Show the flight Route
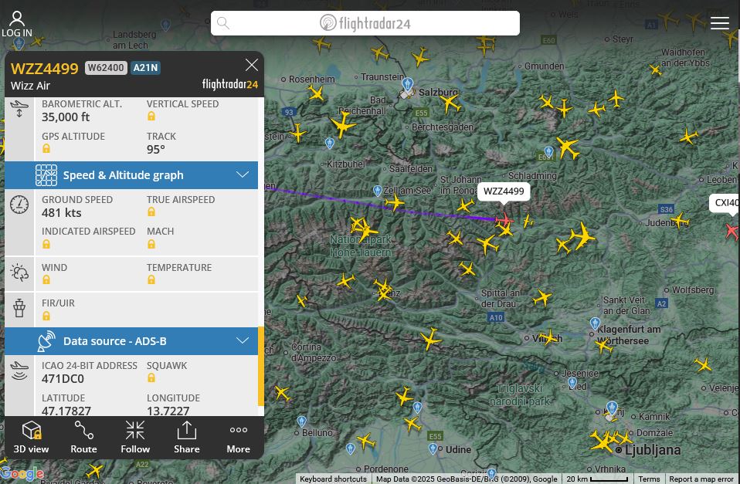 (x=83, y=437)
